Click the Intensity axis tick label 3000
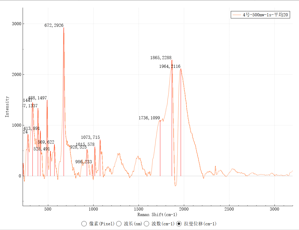The height and width of the screenshot is (230, 299). click(17, 24)
